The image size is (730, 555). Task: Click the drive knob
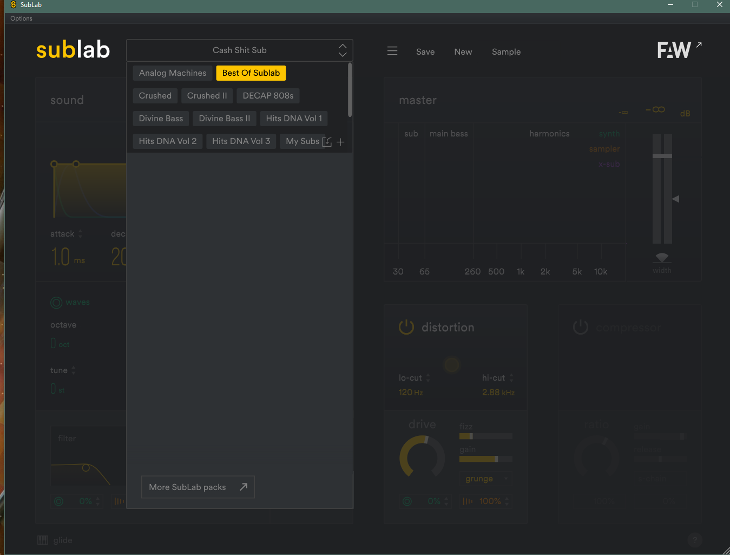tap(422, 458)
